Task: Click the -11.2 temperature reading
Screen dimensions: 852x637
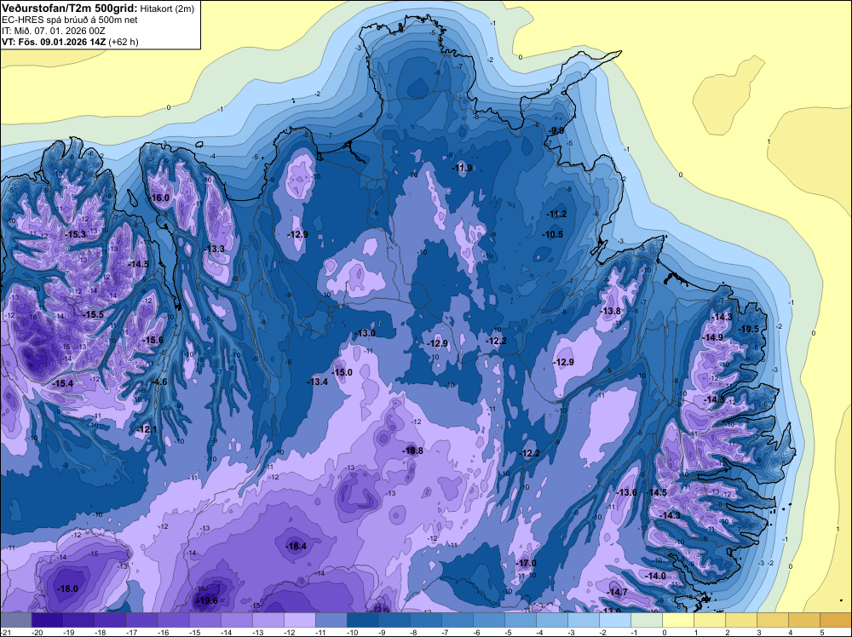Action: coord(556,214)
